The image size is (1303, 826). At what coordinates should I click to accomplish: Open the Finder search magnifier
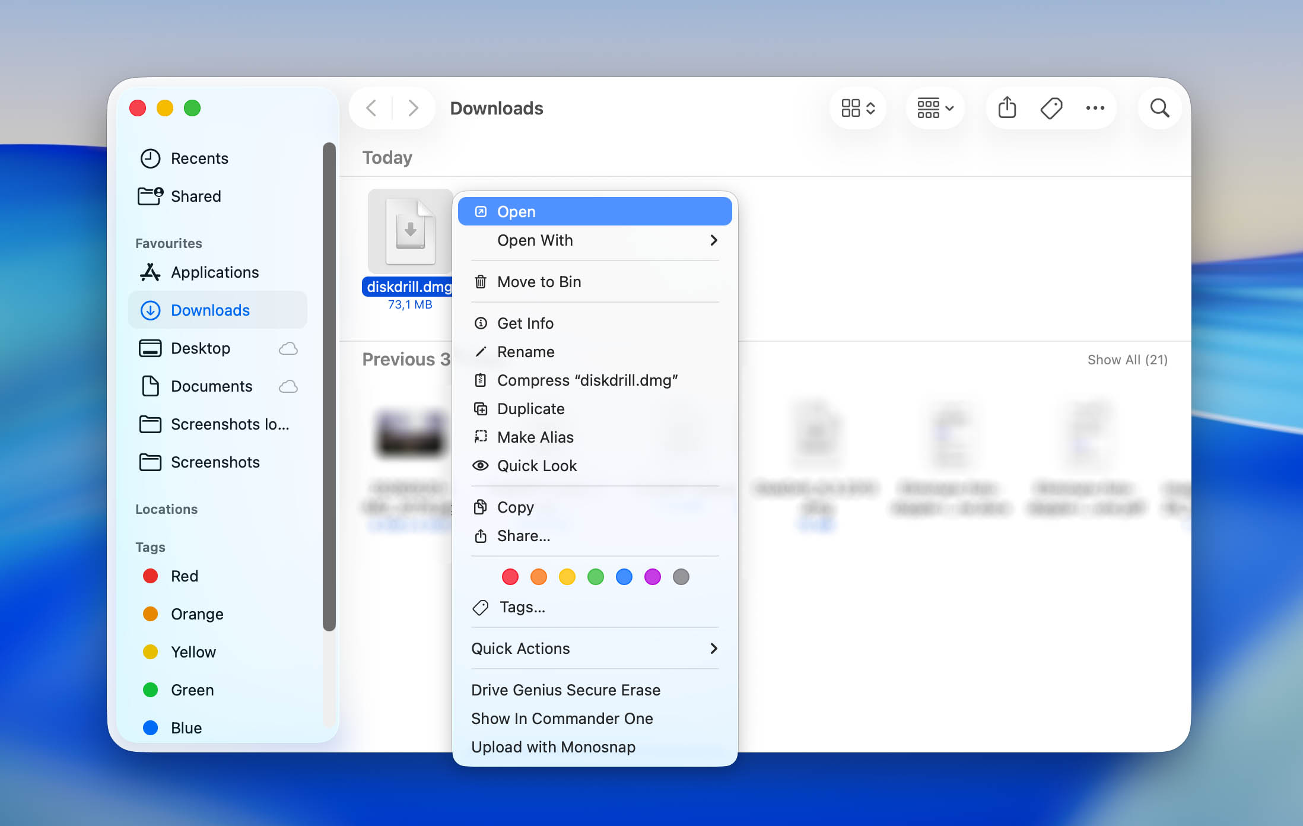(1159, 108)
